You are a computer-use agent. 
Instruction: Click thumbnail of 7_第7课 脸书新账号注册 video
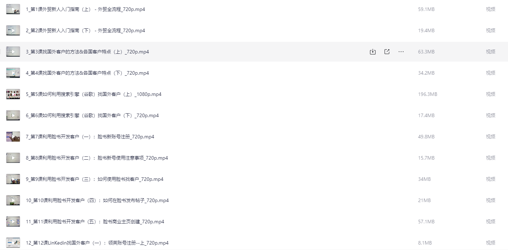(13, 137)
